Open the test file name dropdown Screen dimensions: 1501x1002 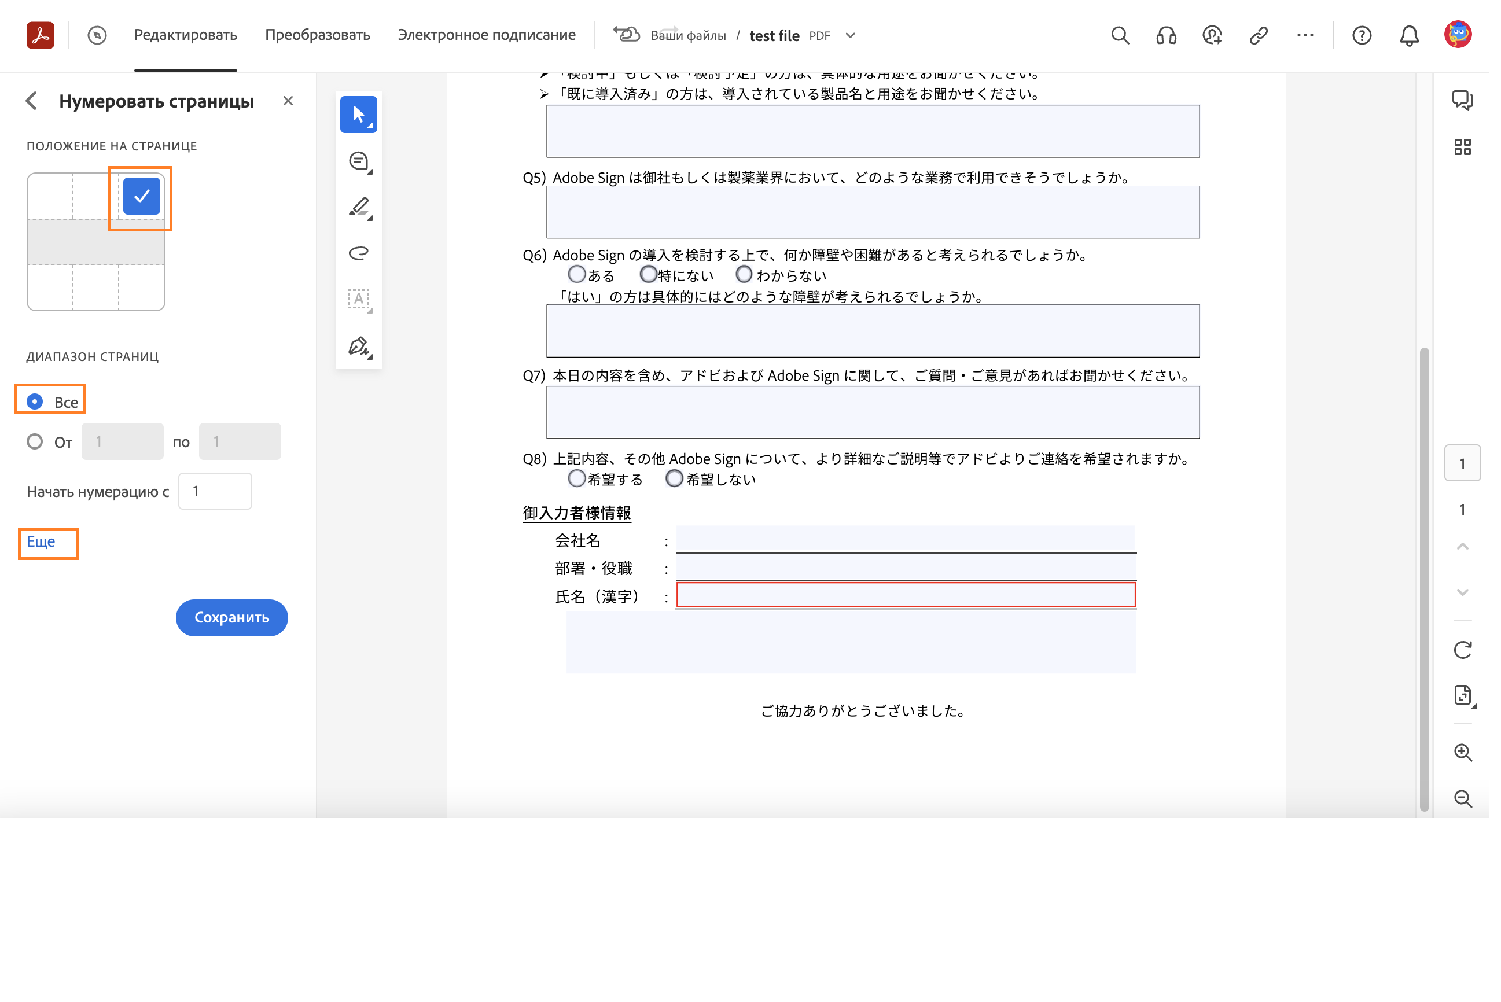[850, 36]
